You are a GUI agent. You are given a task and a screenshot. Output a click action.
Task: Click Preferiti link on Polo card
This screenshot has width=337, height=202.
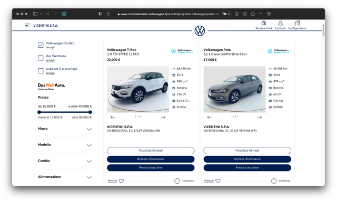(x=209, y=181)
